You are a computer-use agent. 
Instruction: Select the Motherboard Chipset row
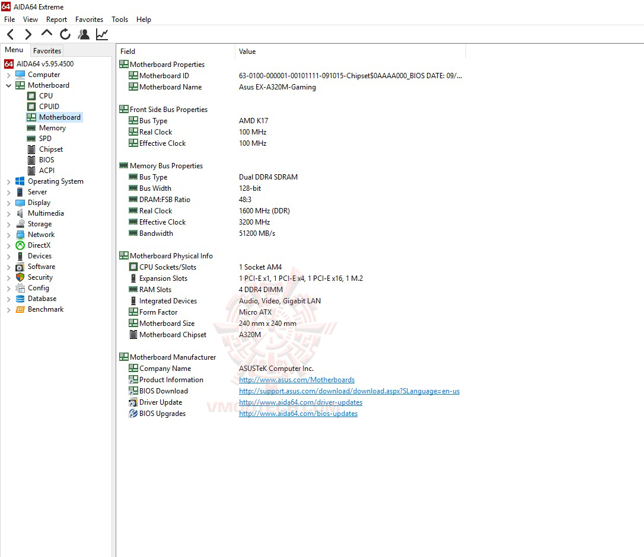click(292, 335)
